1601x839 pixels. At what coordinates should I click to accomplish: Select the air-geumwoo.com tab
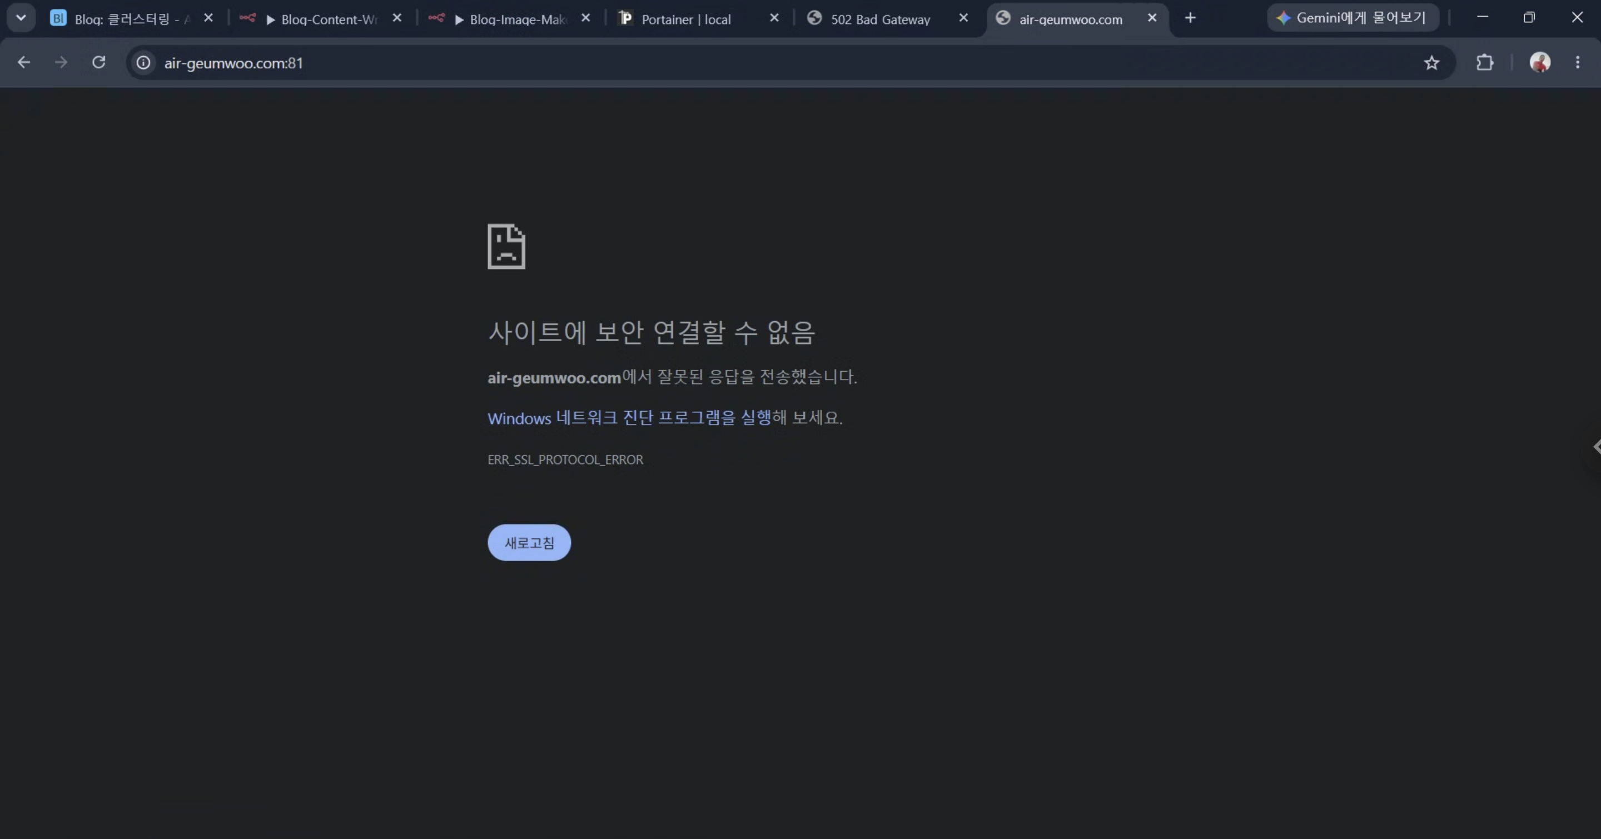click(x=1077, y=19)
